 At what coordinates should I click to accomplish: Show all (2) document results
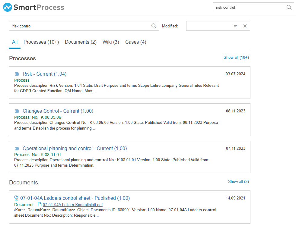click(x=238, y=181)
